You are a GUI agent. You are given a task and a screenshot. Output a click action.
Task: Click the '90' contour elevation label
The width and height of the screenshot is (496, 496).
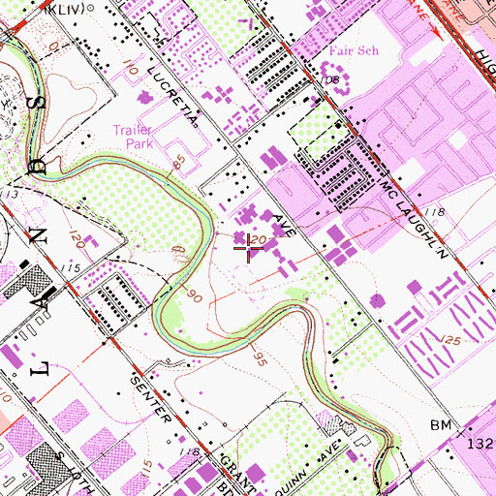[x=194, y=295]
